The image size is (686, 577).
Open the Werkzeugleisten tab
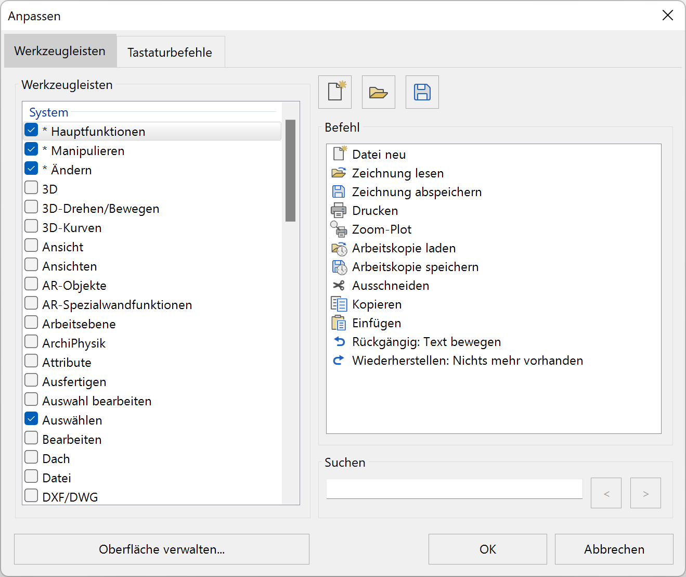tap(60, 51)
